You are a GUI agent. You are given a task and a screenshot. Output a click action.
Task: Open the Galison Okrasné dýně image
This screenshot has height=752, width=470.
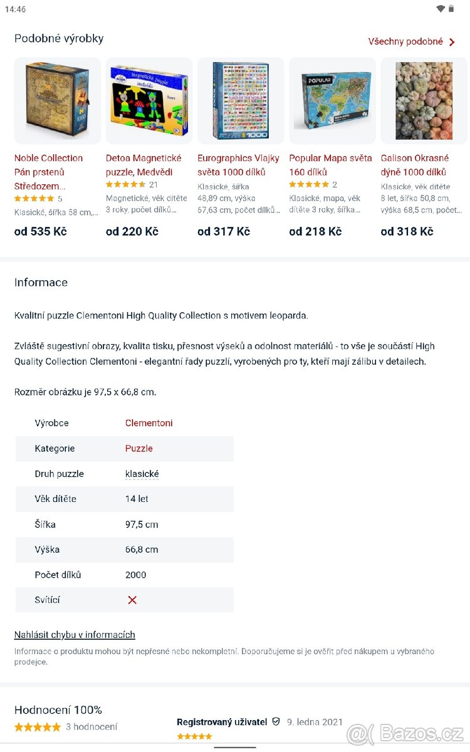coord(424,100)
